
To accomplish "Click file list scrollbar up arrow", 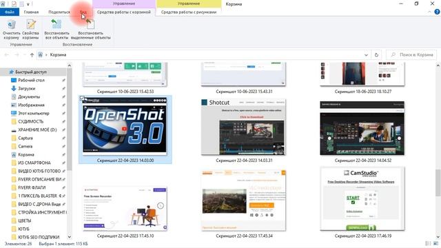I will 438,65.
